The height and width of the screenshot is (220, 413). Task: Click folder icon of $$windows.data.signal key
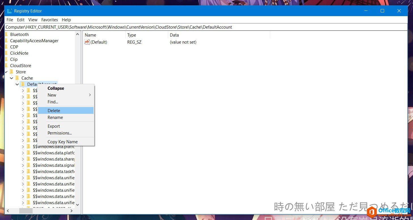click(29, 165)
